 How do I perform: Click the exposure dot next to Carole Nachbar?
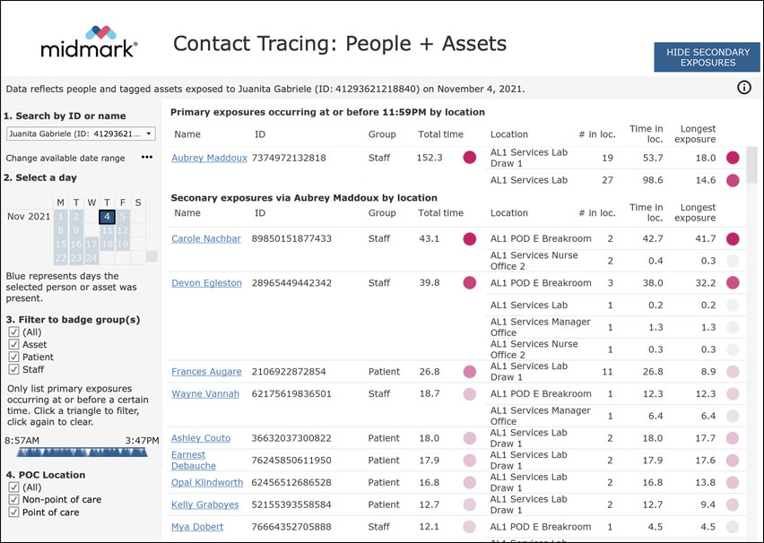pyautogui.click(x=470, y=238)
